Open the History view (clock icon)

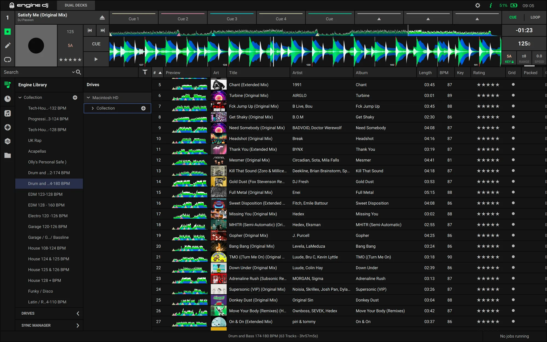tap(7, 99)
